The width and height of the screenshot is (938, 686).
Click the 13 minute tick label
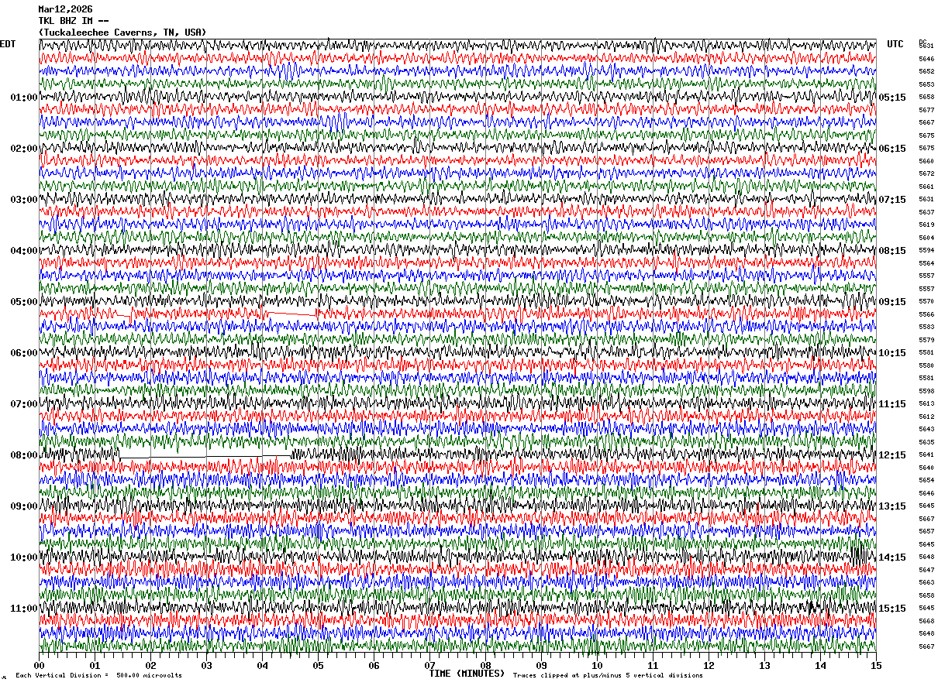765,665
